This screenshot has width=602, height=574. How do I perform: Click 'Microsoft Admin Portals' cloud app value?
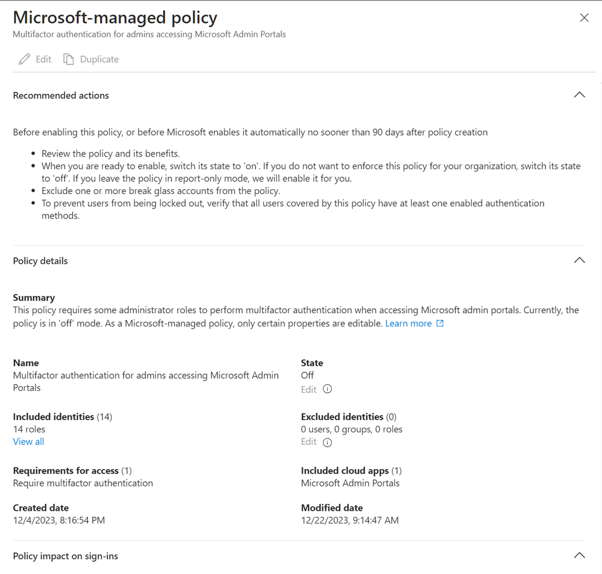[x=350, y=483]
